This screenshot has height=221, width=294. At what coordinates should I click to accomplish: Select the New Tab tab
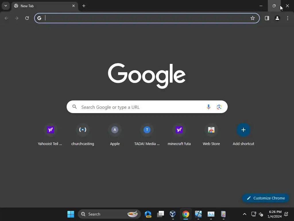click(x=45, y=6)
